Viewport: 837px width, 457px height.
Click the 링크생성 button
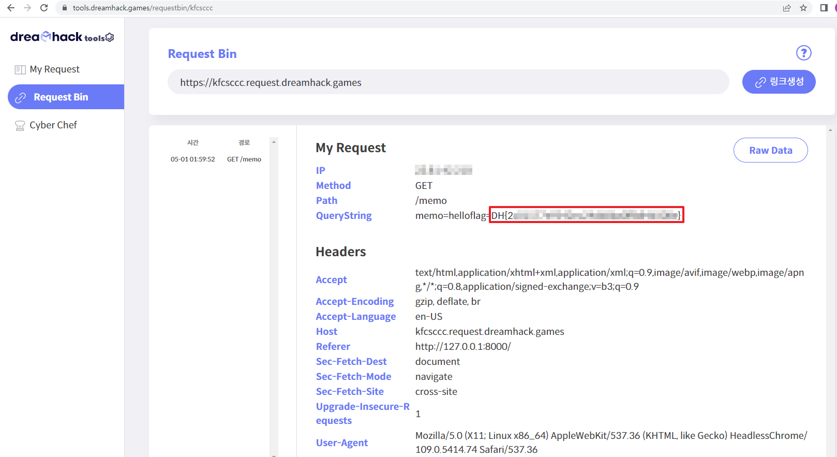click(779, 82)
